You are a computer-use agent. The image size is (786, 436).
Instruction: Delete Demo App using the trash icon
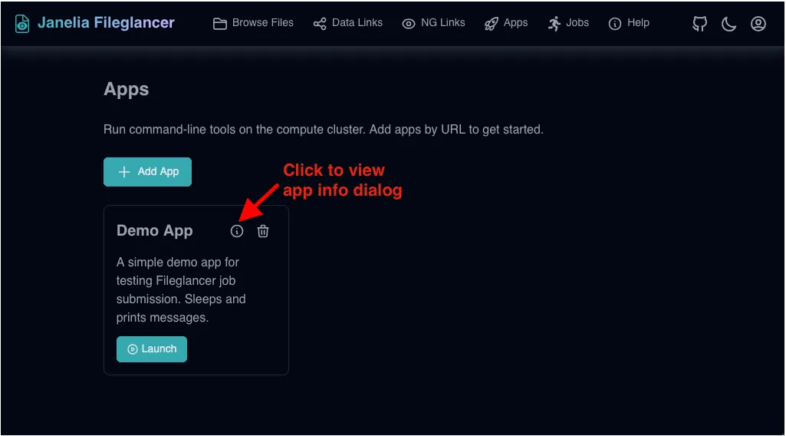click(263, 231)
